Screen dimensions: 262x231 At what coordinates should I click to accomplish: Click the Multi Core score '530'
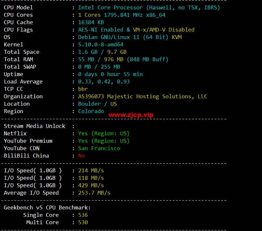tap(83, 223)
